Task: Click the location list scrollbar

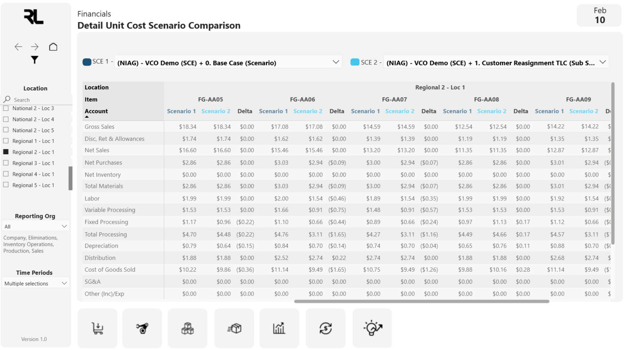Action: click(x=71, y=178)
